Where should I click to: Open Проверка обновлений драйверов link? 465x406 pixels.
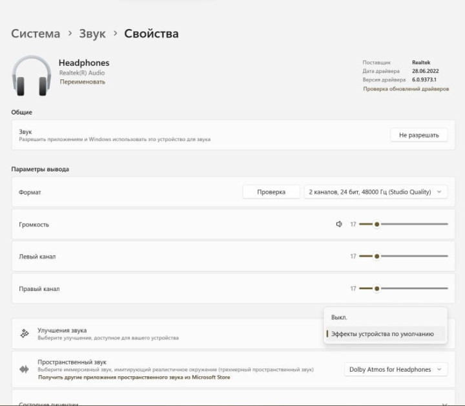click(x=406, y=89)
